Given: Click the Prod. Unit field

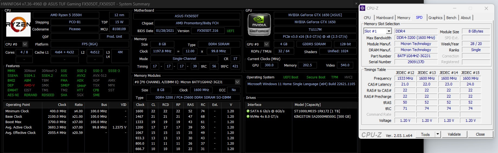Looking at the screenshot, I should pyautogui.click(x=114, y=37).
